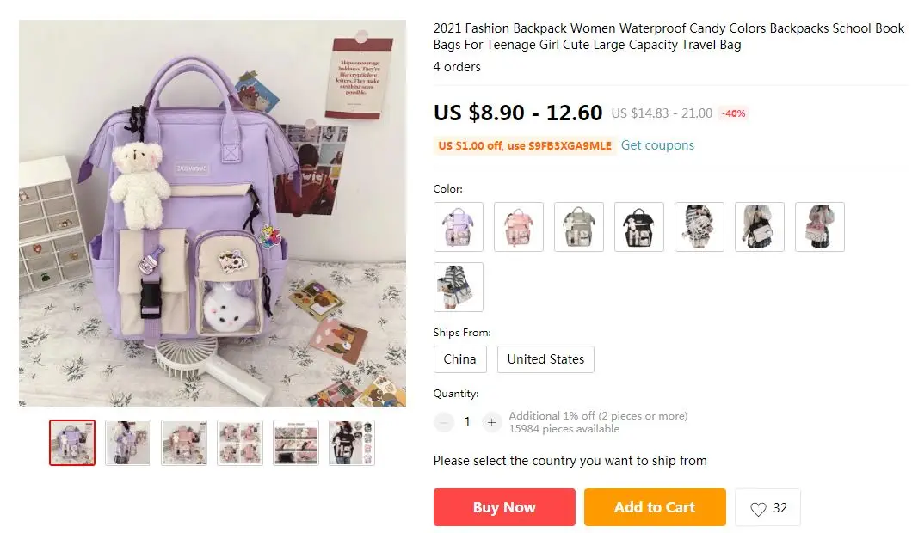
Task: Open the fourth gallery thumbnail with four bags
Action: tap(240, 443)
